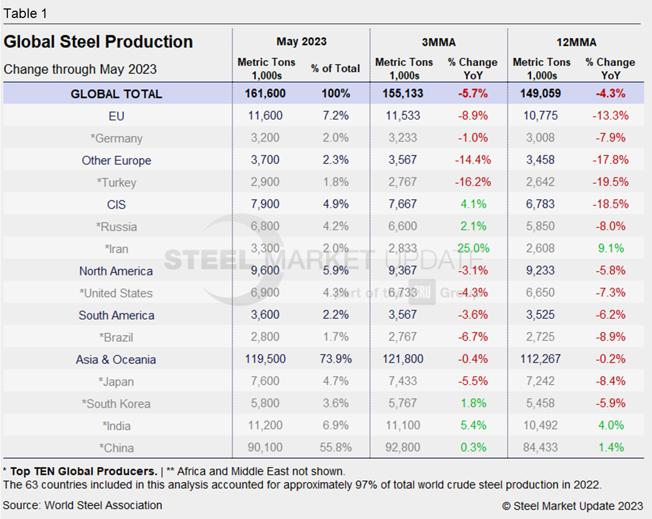Select the CIS row label
The width and height of the screenshot is (652, 519).
[x=116, y=205]
